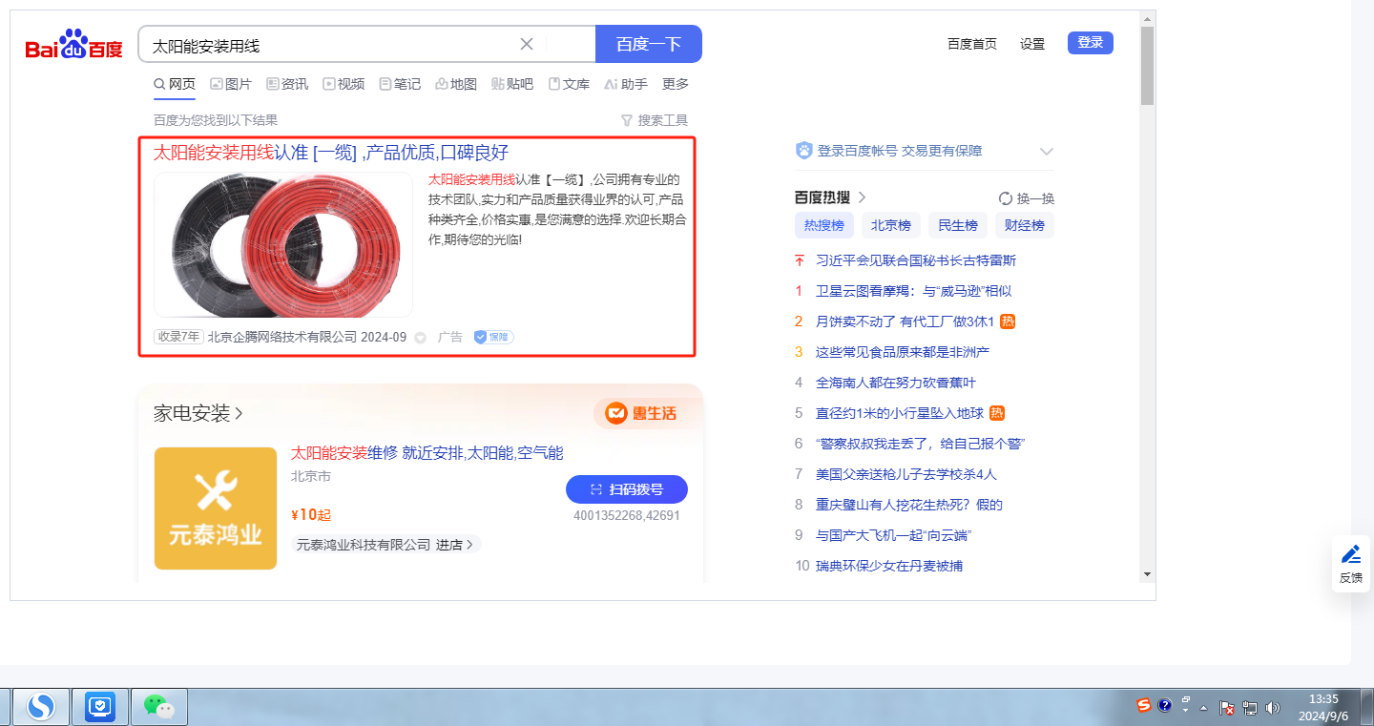Click the 扫码拨号 button
1374x726 pixels.
tap(627, 489)
